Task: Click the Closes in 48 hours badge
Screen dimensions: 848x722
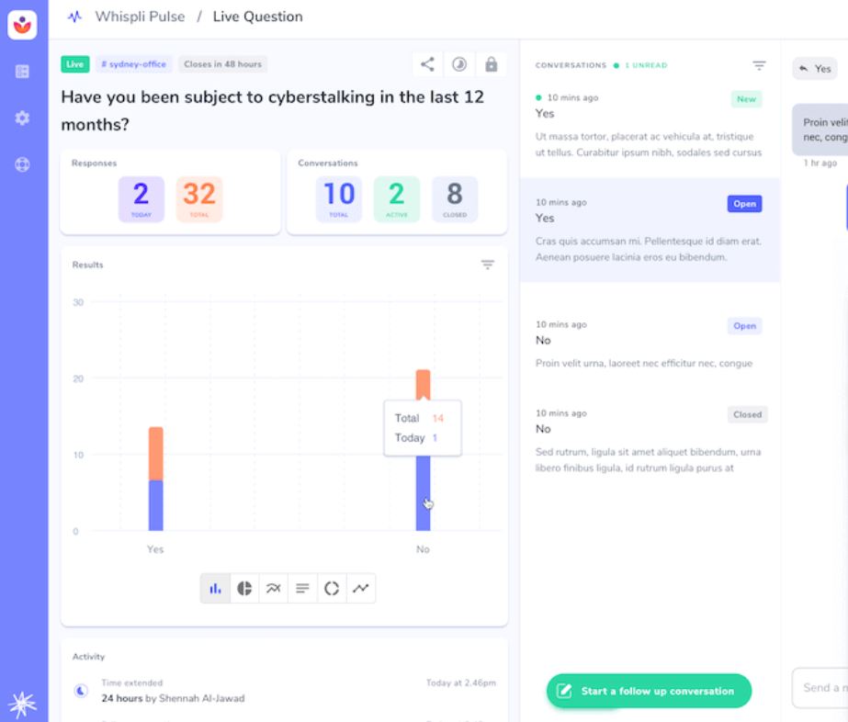Action: tap(223, 64)
